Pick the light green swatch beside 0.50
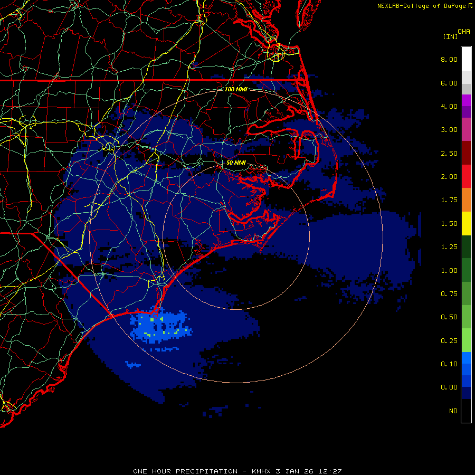Screen dimensions: 475x475 coord(466,317)
